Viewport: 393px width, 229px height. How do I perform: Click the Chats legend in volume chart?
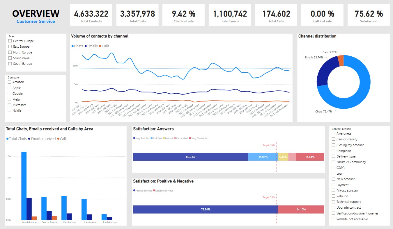(77, 46)
